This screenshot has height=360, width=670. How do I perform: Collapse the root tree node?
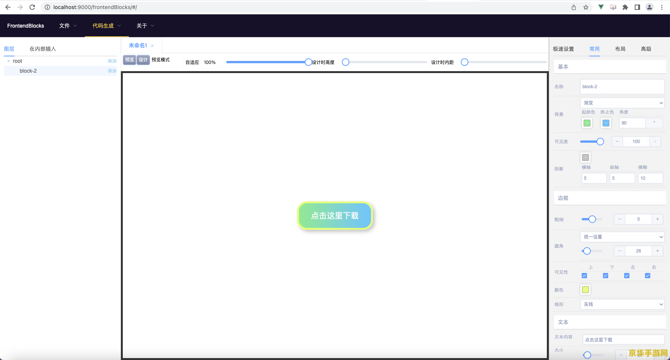pos(8,61)
